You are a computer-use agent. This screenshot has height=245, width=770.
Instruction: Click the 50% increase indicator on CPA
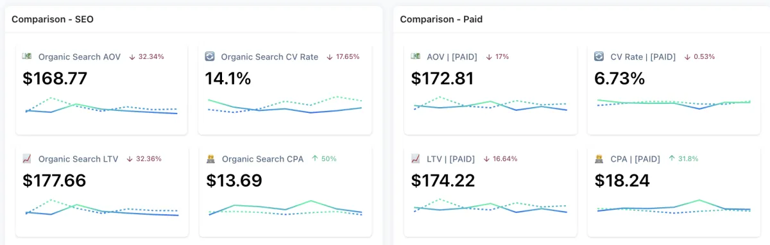pyautogui.click(x=324, y=158)
